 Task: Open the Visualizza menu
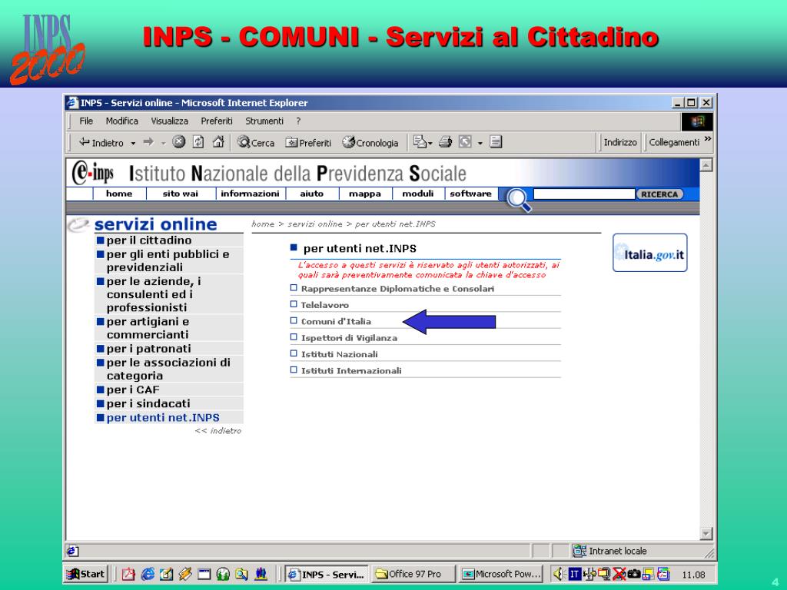pos(170,121)
